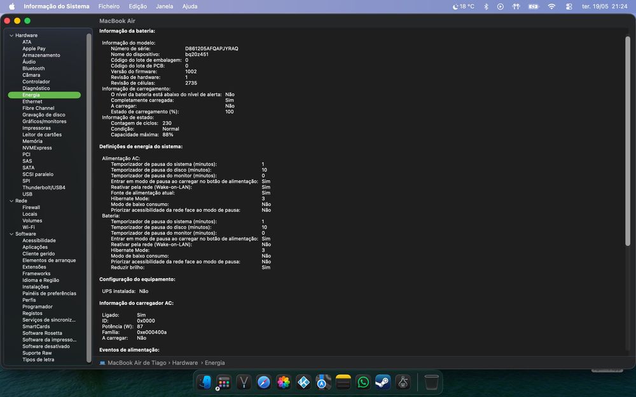Select Firewall under Rede

pyautogui.click(x=31, y=208)
